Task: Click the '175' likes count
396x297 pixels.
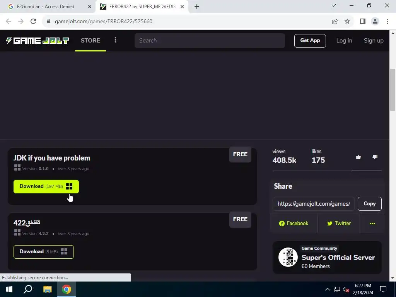Action: (x=318, y=160)
